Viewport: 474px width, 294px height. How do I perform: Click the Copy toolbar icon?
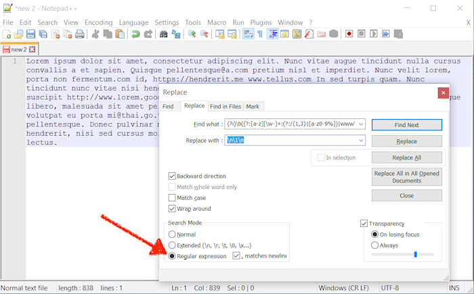[108, 34]
